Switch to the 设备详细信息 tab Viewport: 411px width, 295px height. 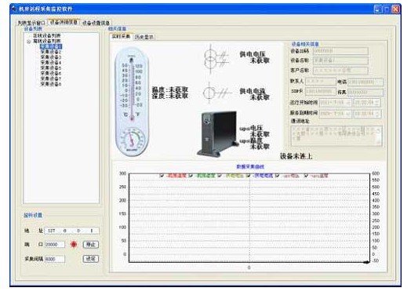click(64, 22)
